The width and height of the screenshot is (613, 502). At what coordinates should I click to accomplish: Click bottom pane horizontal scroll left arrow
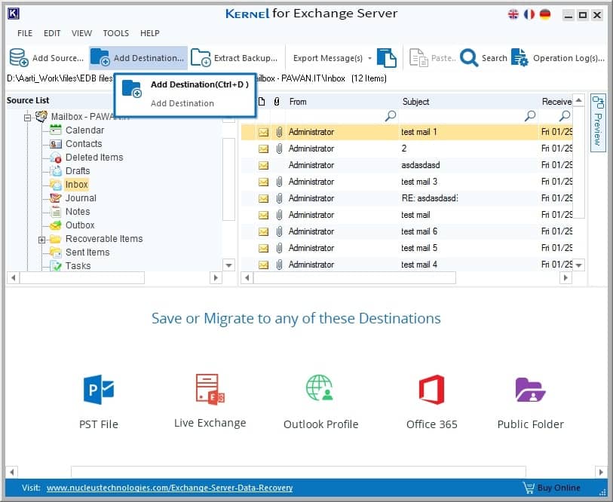pyautogui.click(x=12, y=472)
